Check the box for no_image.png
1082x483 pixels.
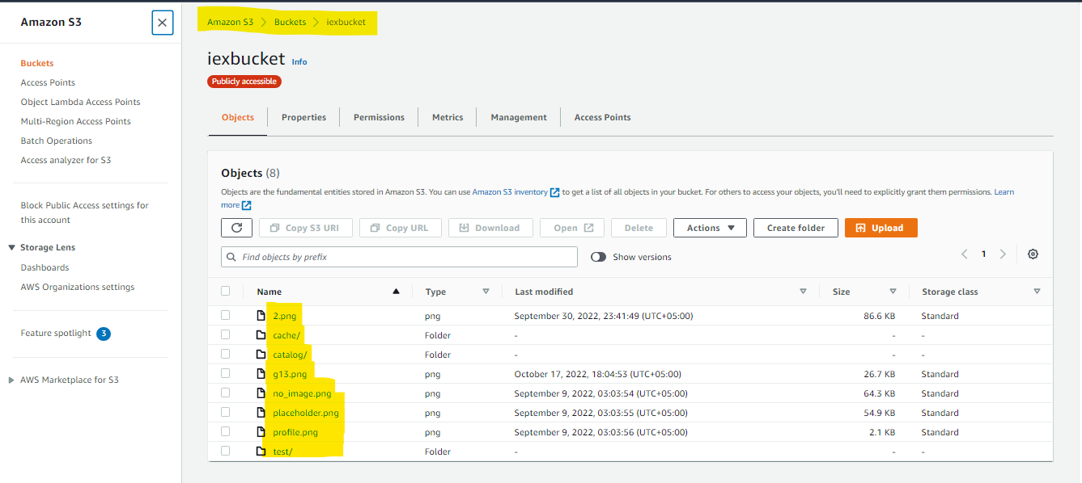[x=225, y=393]
